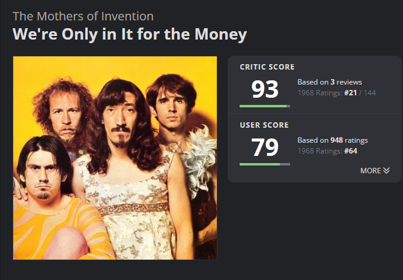Screen dimensions: 403x280
Task: Click 1968 Ratings label under user score
Action: (320, 150)
